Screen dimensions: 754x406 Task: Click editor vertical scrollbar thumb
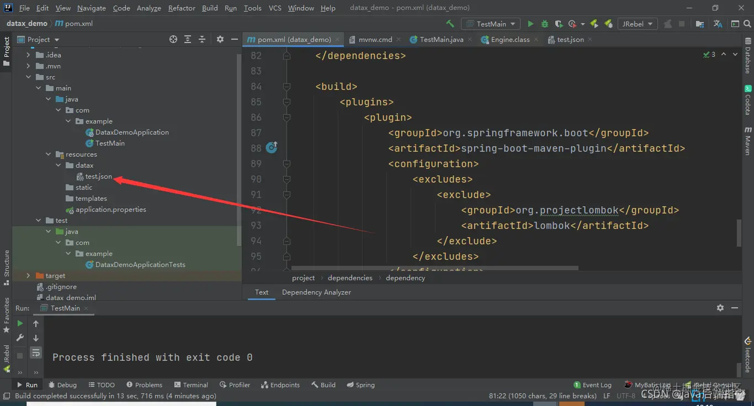(x=739, y=233)
